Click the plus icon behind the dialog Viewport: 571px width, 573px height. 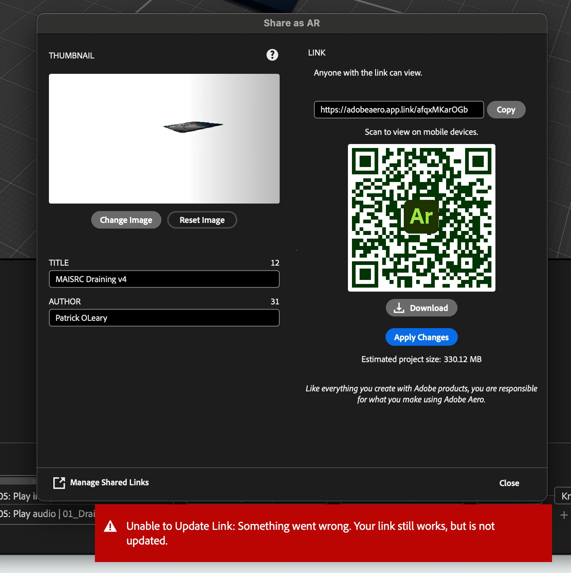[x=564, y=515]
